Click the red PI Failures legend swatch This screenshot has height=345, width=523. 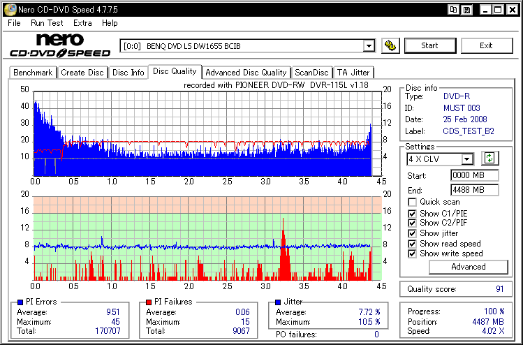click(x=149, y=302)
